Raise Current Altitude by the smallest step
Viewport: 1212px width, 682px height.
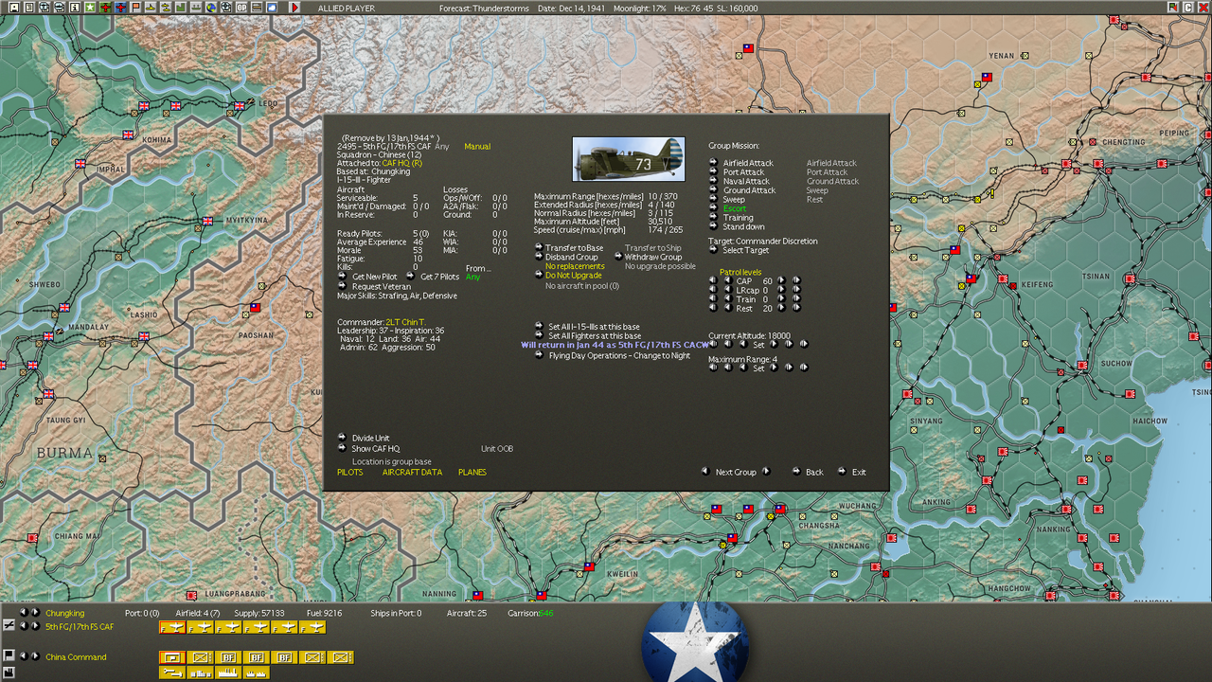click(x=774, y=344)
